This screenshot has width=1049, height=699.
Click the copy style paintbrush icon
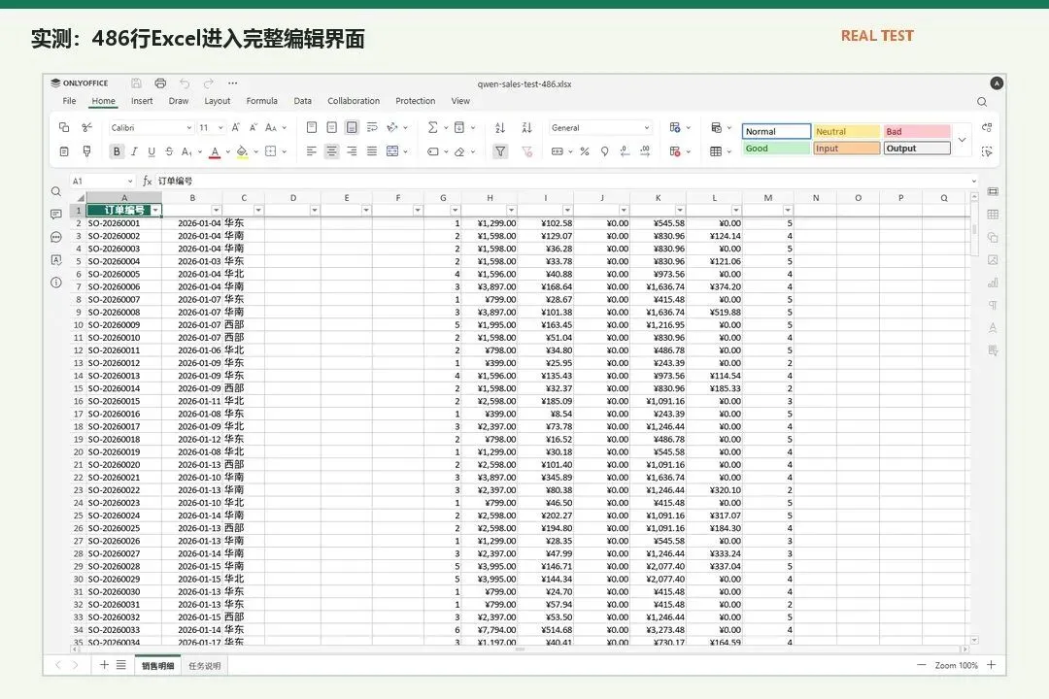pos(86,151)
